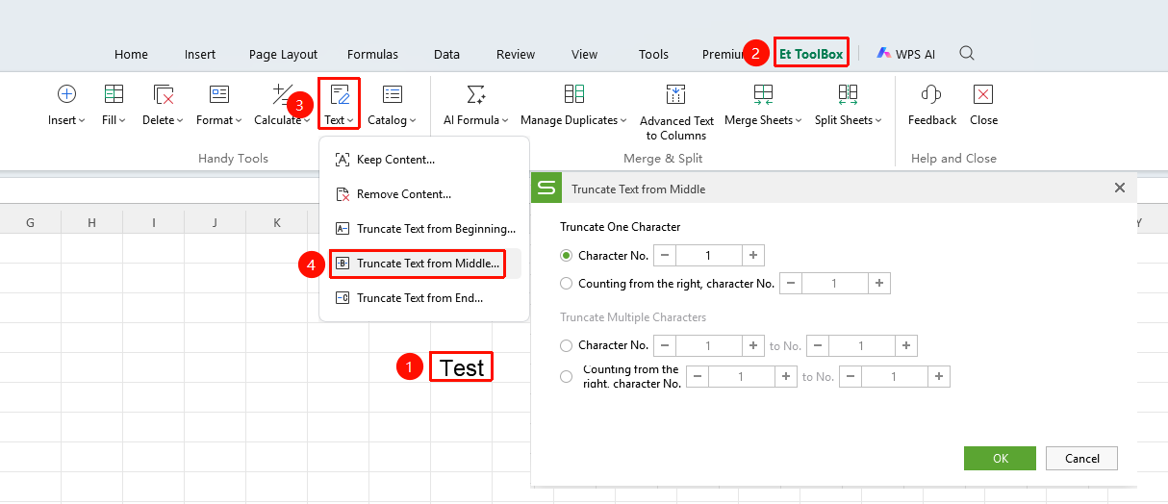Open the Et ToolBox tab
1168x504 pixels.
811,54
